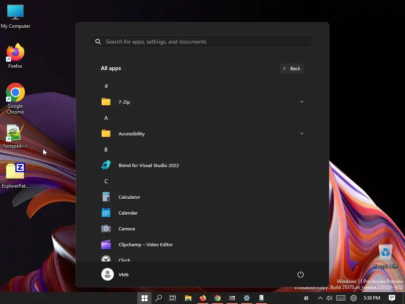
Task: Jump to the # letter header
Action: click(x=106, y=86)
